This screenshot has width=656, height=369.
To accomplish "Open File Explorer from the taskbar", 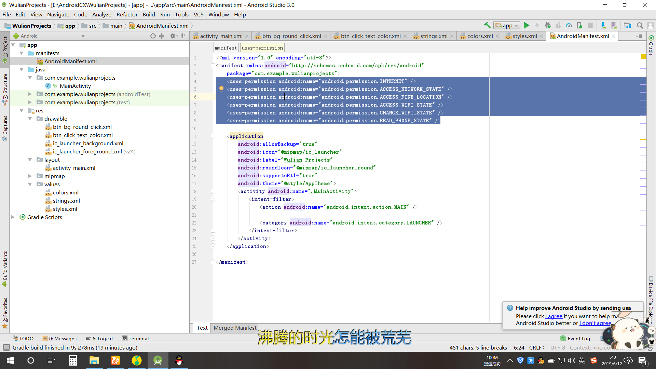I will (x=94, y=360).
